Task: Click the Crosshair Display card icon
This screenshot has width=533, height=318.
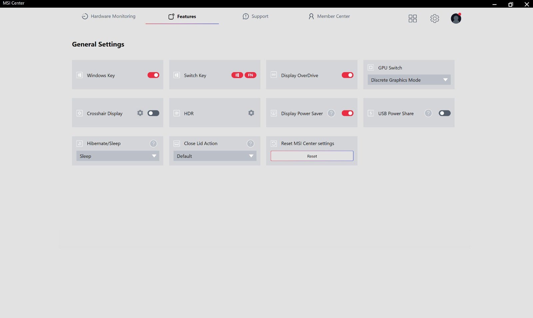Action: click(79, 113)
